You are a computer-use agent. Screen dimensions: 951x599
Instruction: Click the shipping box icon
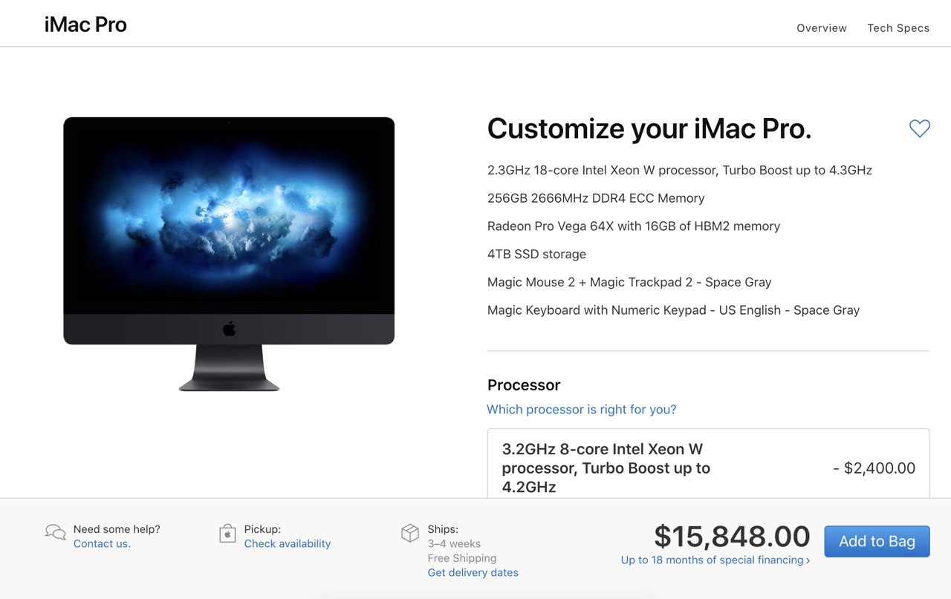[x=410, y=533]
